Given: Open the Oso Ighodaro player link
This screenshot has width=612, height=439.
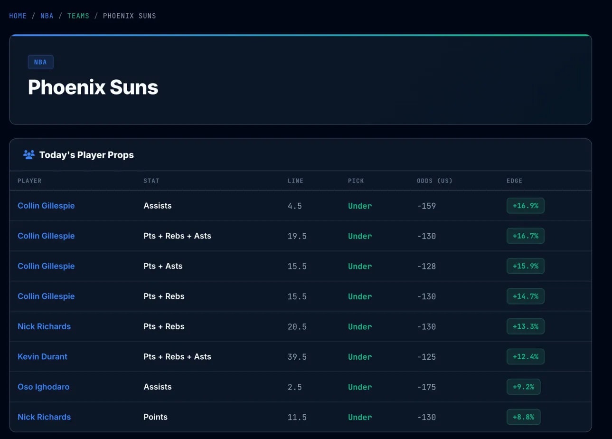Looking at the screenshot, I should pyautogui.click(x=43, y=387).
